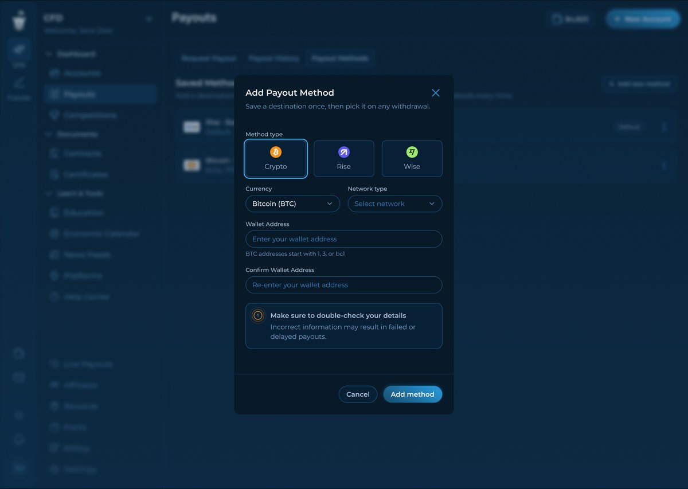Collapse the Learn & Tools sidebar section
The width and height of the screenshot is (688, 489).
(48, 194)
